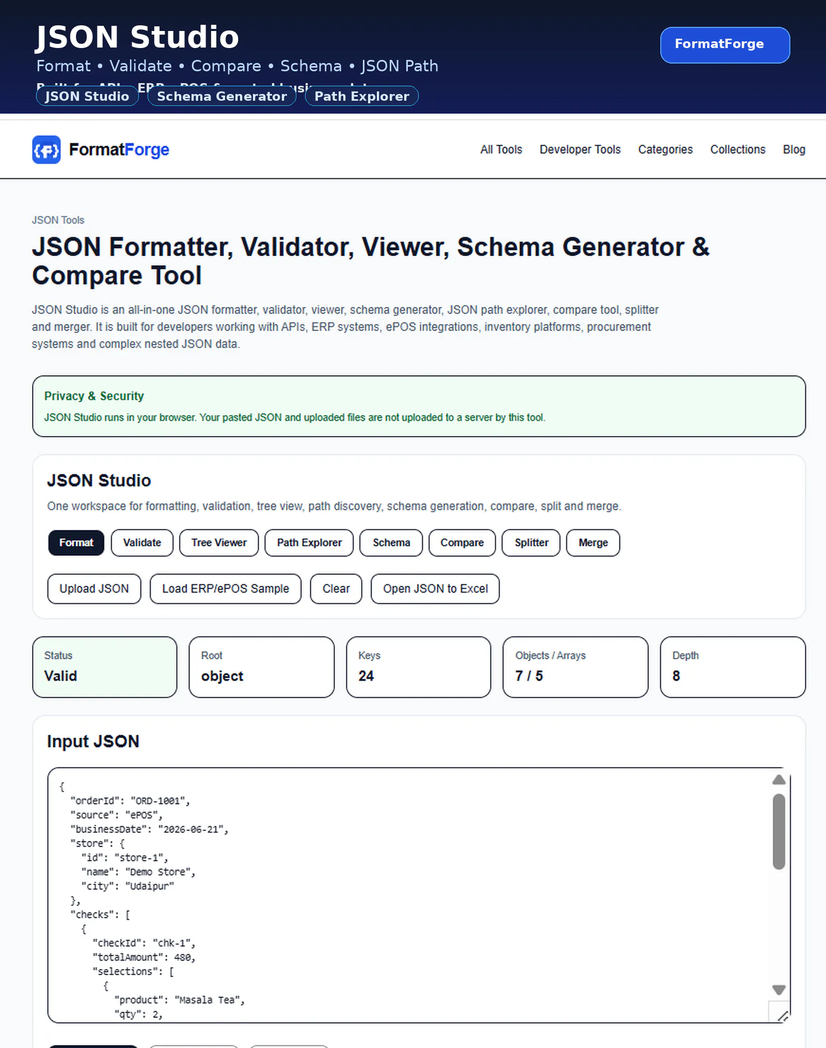Click the JSON Tools breadcrumb
The image size is (826, 1048).
[x=58, y=220]
